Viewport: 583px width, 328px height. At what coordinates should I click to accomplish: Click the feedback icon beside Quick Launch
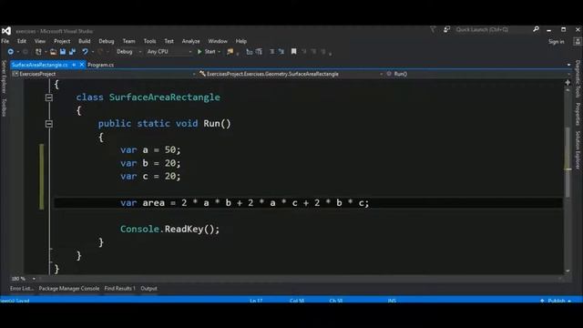(446, 29)
